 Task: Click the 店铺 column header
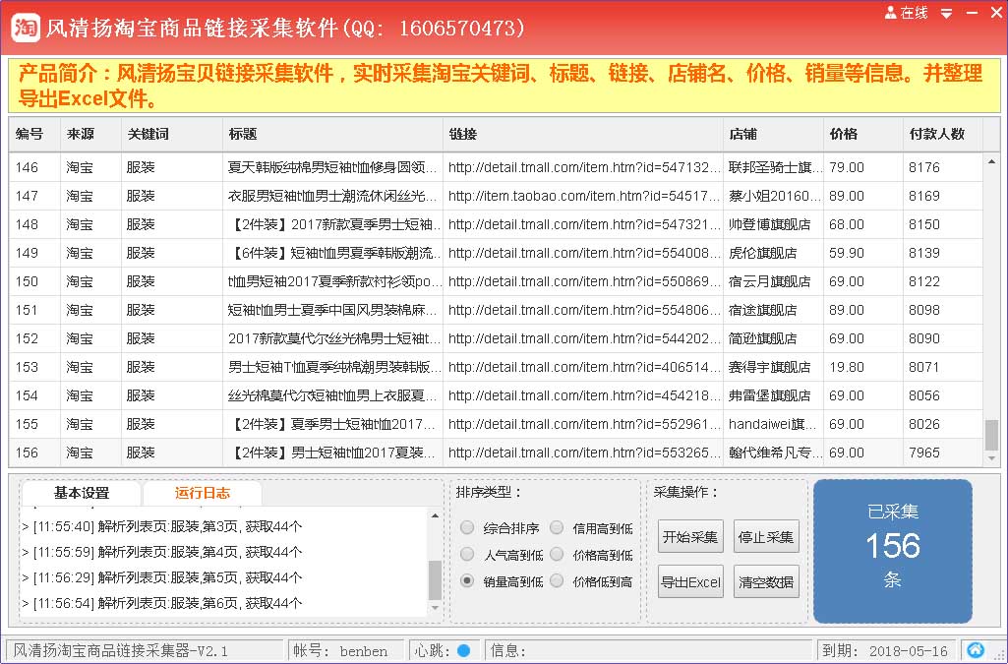pos(773,134)
